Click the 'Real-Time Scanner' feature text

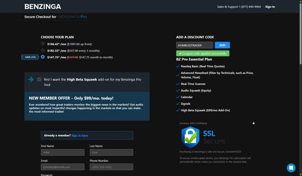pyautogui.click(x=193, y=84)
